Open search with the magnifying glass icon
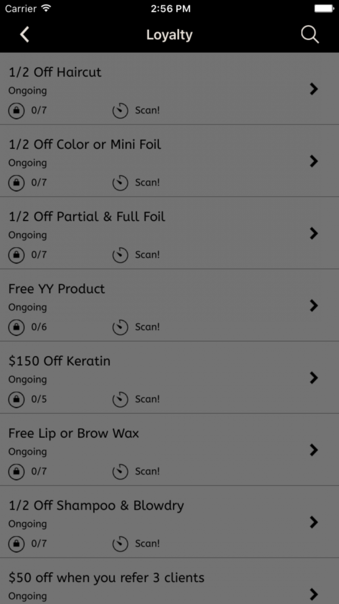This screenshot has width=339, height=604. click(310, 35)
